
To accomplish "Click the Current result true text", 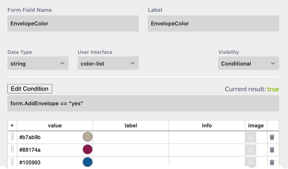I will coord(252,89).
